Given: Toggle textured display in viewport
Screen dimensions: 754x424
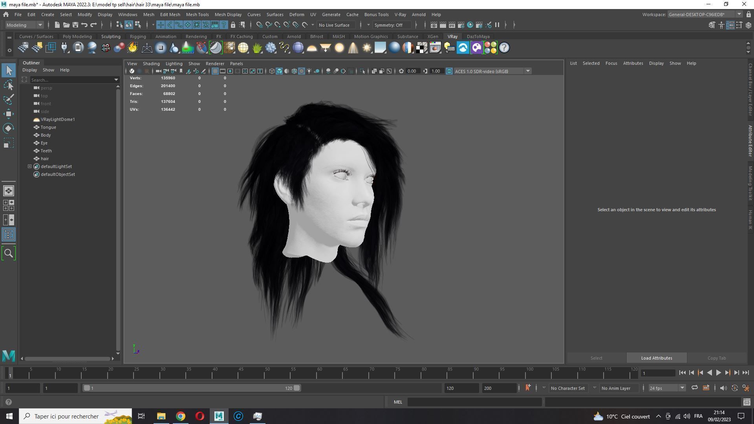Looking at the screenshot, I should click(x=302, y=71).
